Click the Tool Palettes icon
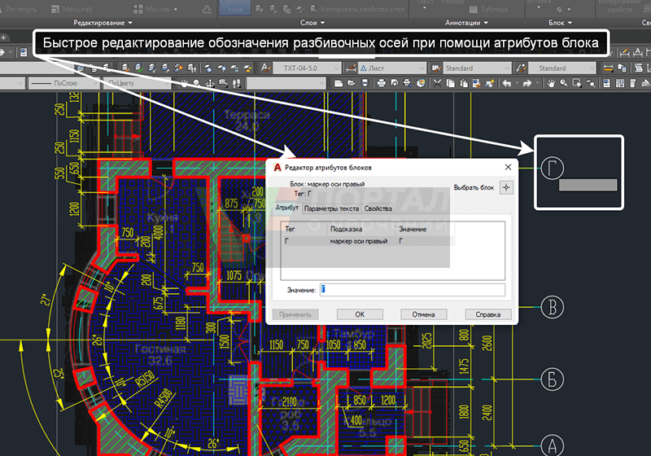Screen dimensions: 651x456 [x=633, y=84]
